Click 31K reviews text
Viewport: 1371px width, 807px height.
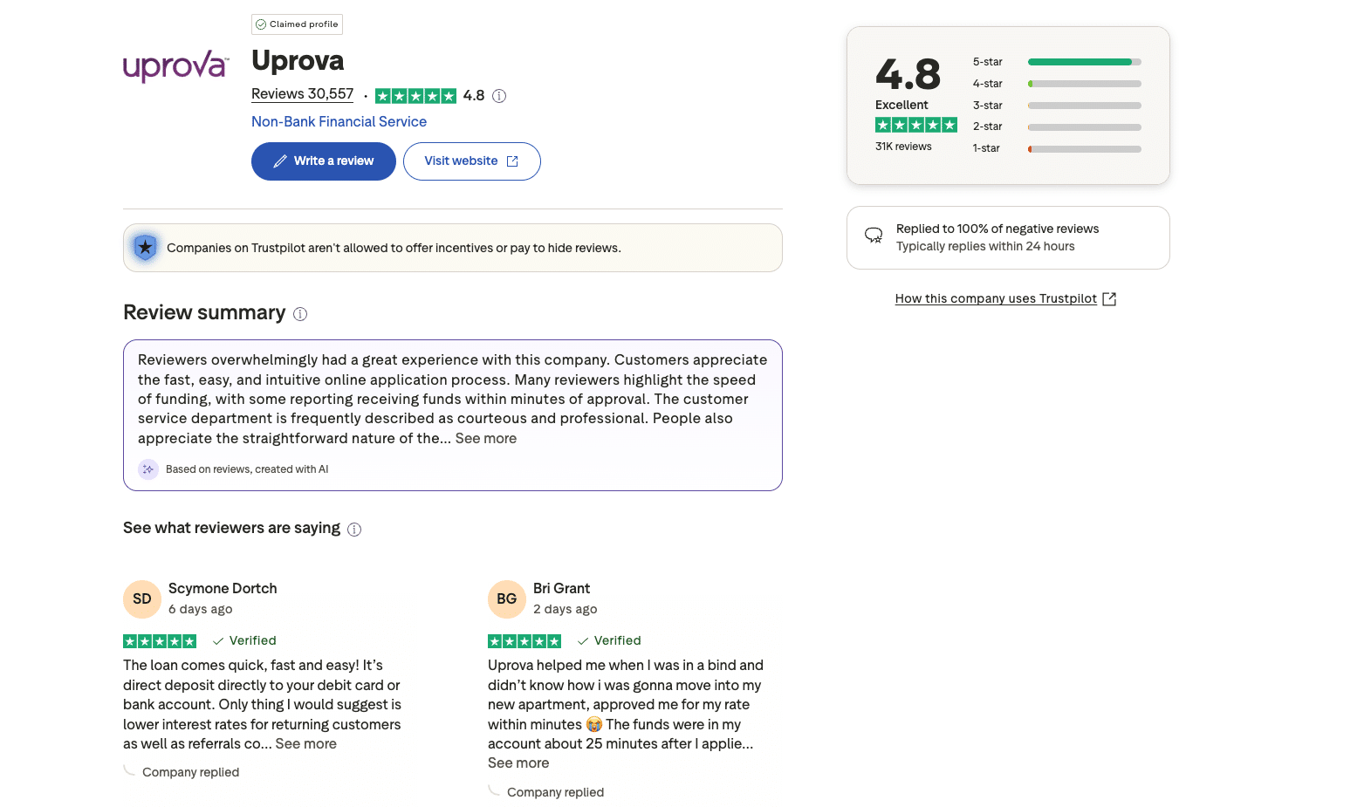tap(903, 147)
